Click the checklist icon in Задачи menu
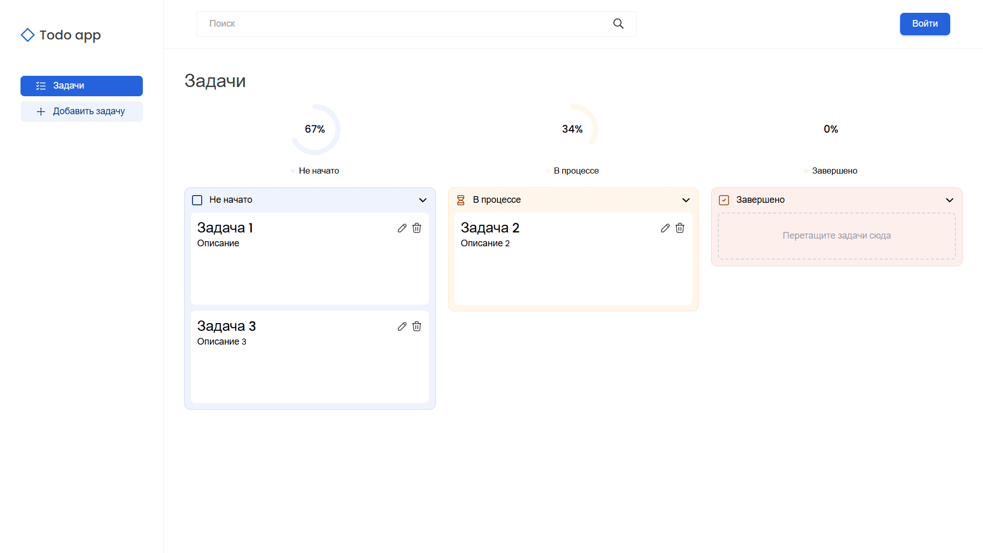Viewport: 983px width, 553px height. (x=41, y=86)
